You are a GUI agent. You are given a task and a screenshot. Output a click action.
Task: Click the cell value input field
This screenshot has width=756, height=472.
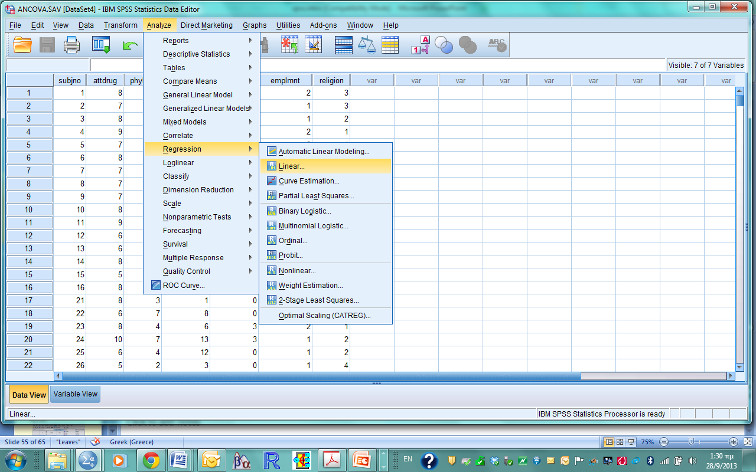(378, 65)
